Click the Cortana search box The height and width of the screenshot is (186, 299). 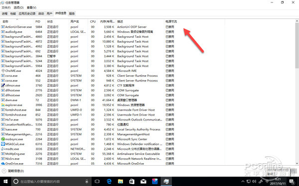pos(51,182)
